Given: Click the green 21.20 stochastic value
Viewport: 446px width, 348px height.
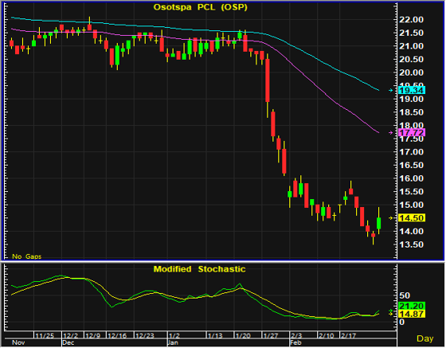Looking at the screenshot, I should 412,307.
